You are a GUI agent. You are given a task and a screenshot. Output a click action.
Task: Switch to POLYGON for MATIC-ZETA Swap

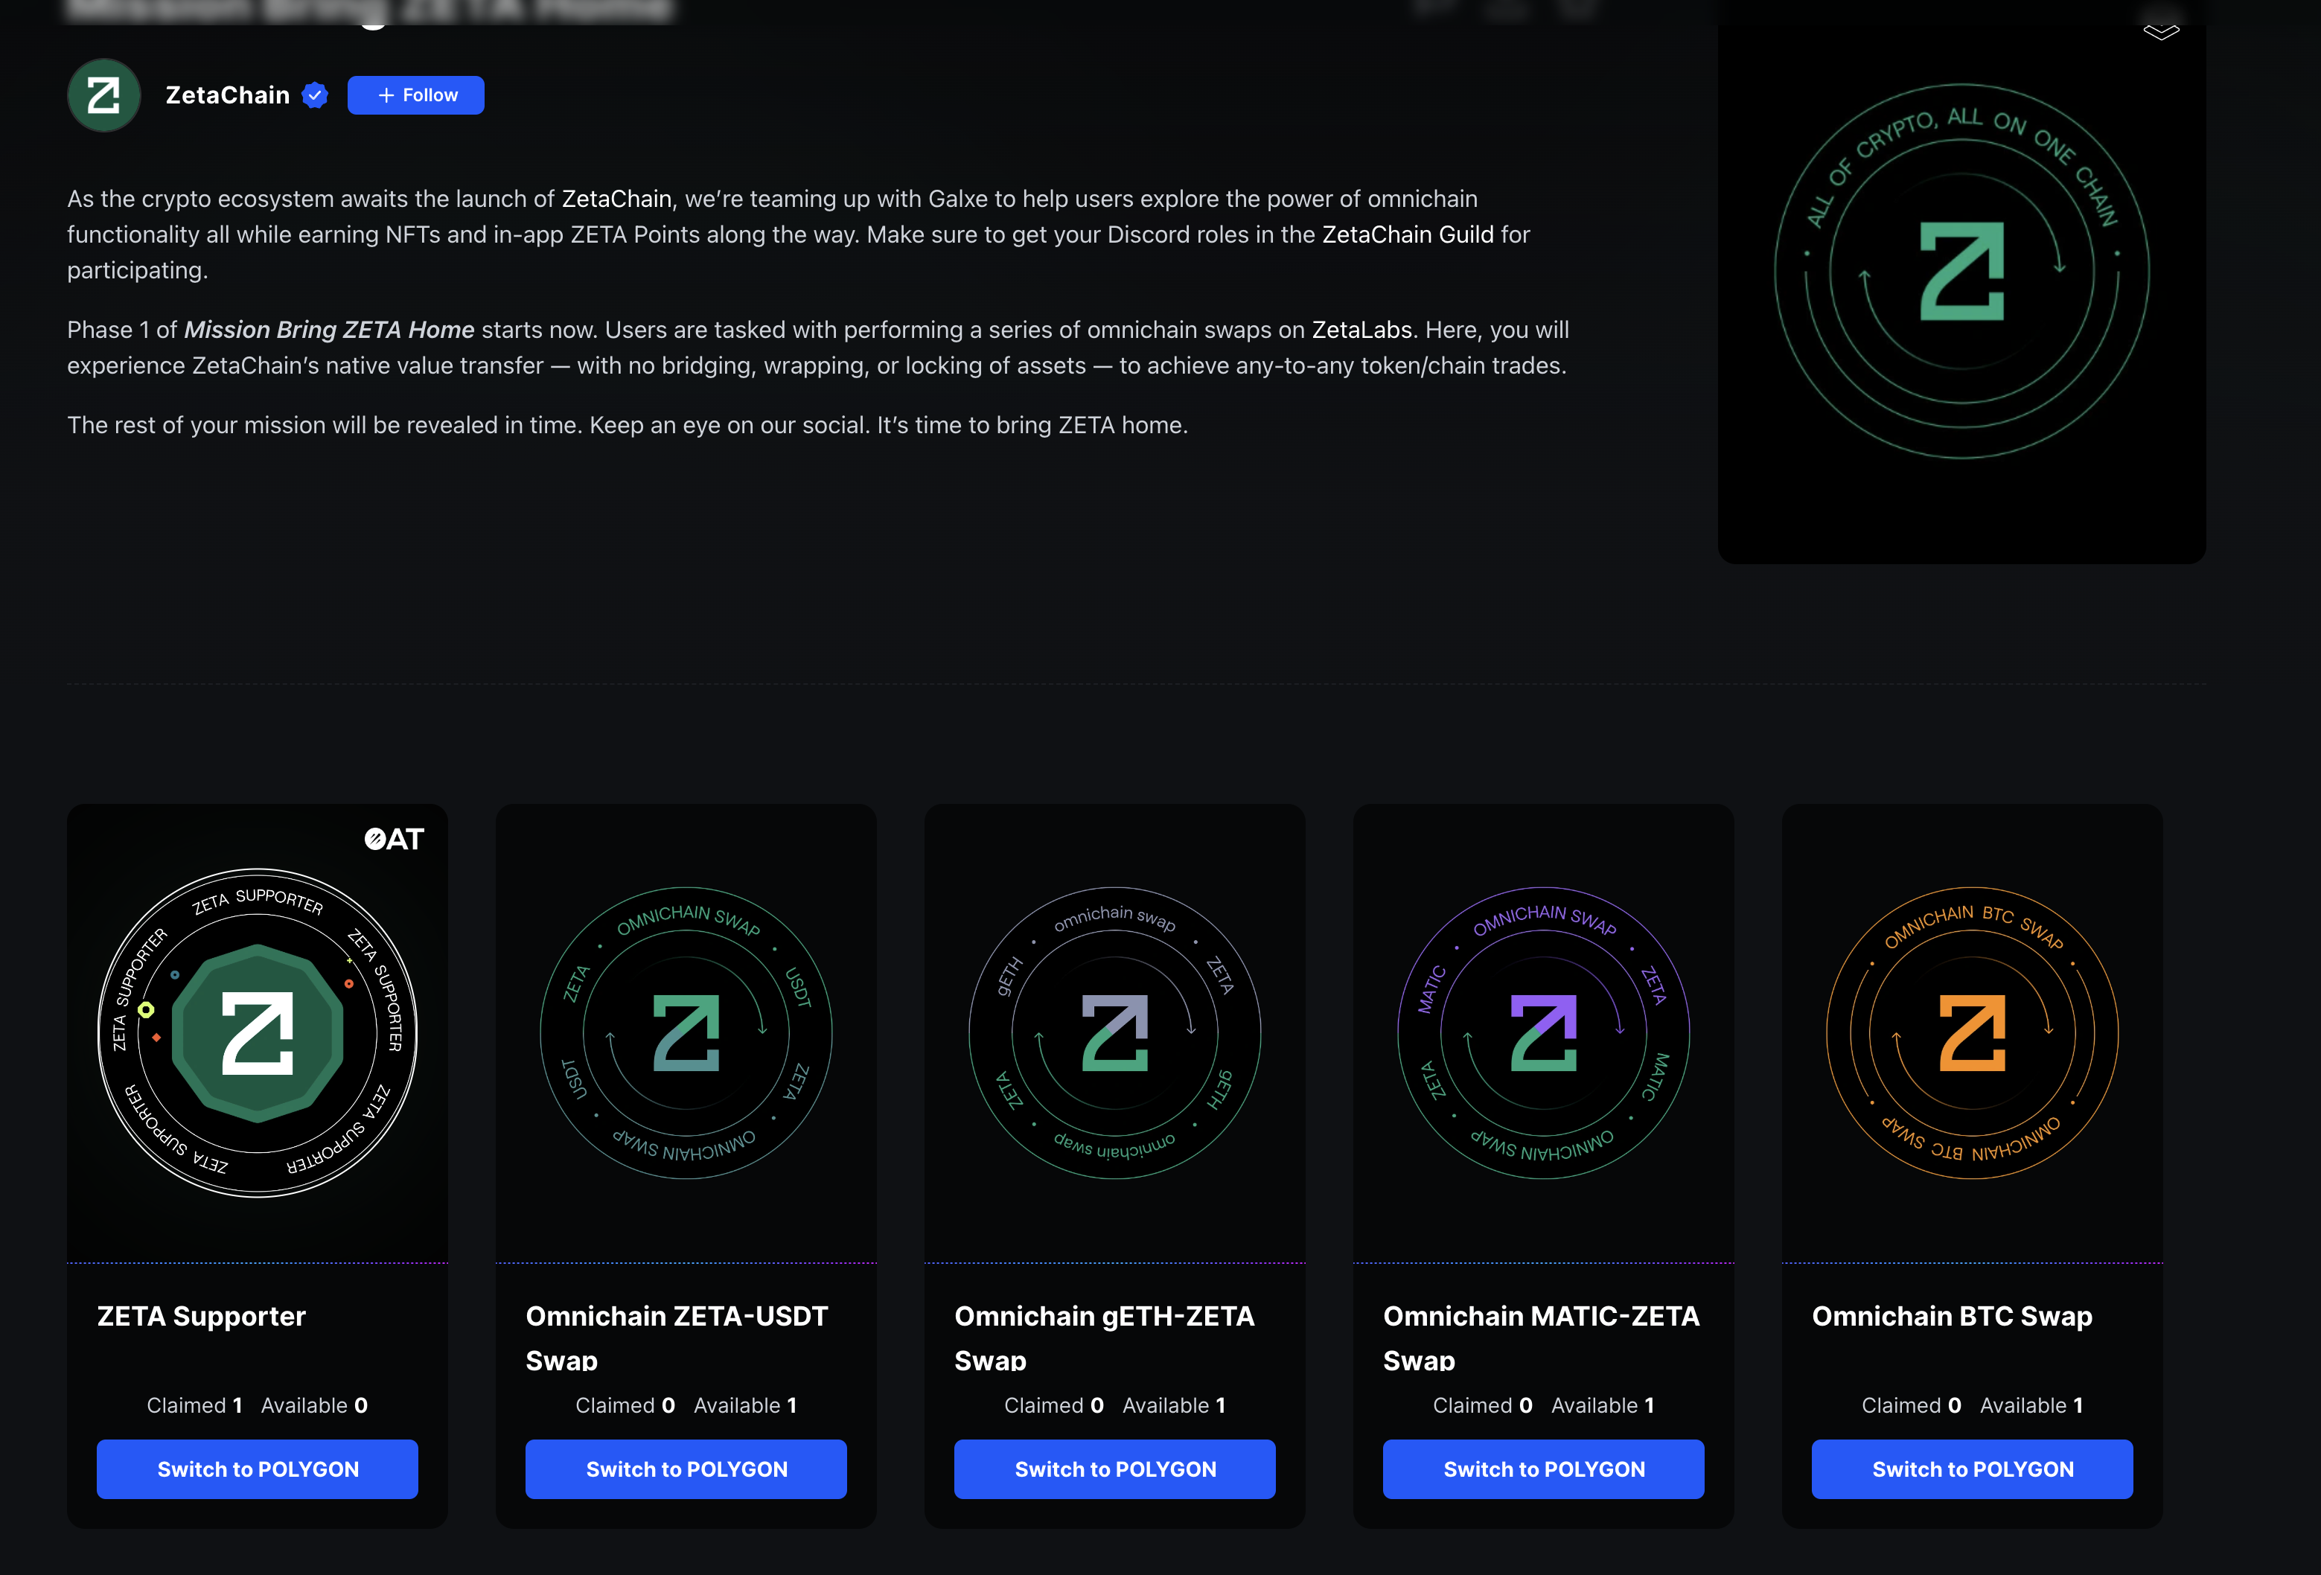tap(1543, 1468)
